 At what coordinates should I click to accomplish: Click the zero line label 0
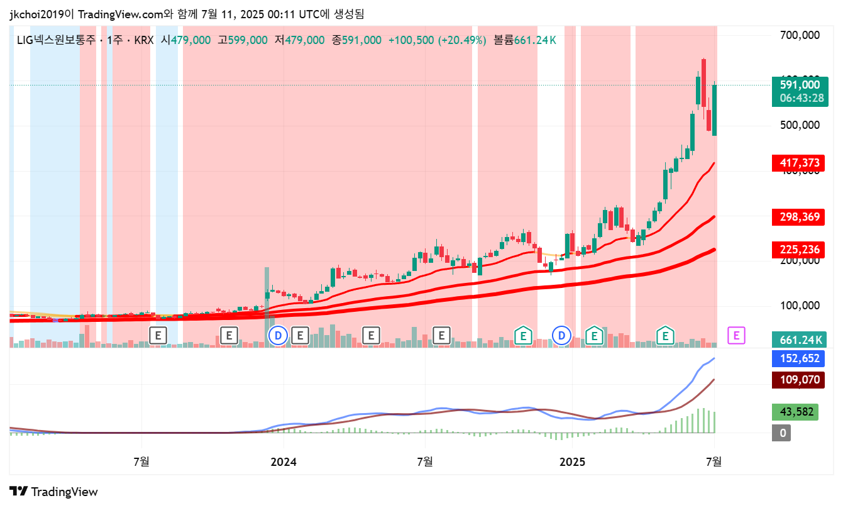pos(781,433)
